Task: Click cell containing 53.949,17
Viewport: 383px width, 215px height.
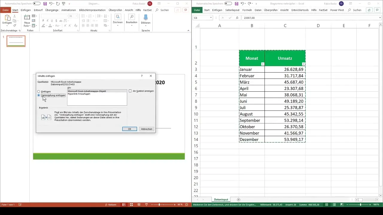Action: point(285,139)
